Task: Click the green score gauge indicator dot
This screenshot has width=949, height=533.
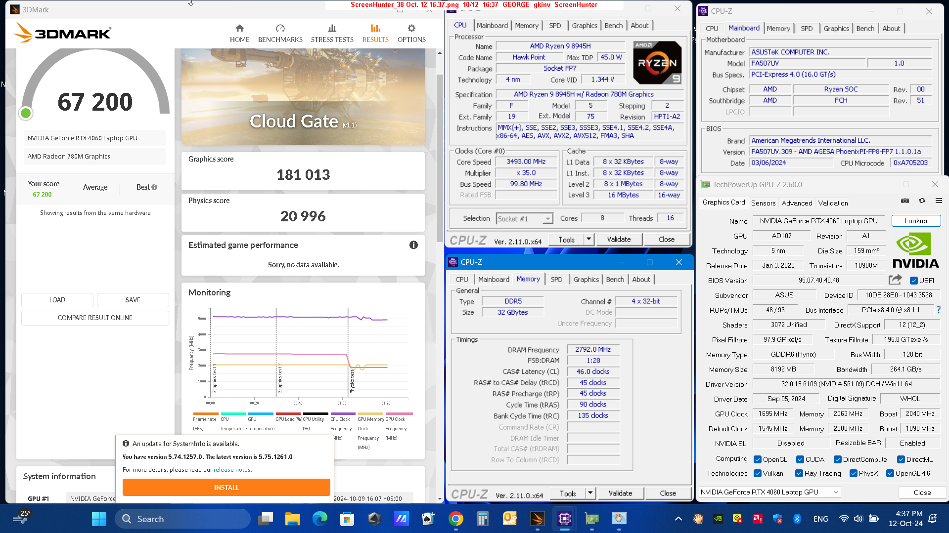Action: (26, 113)
